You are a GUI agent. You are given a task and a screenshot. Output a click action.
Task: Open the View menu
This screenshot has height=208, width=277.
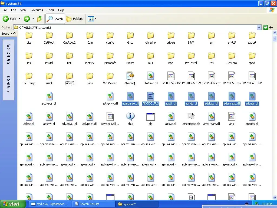click(23, 10)
